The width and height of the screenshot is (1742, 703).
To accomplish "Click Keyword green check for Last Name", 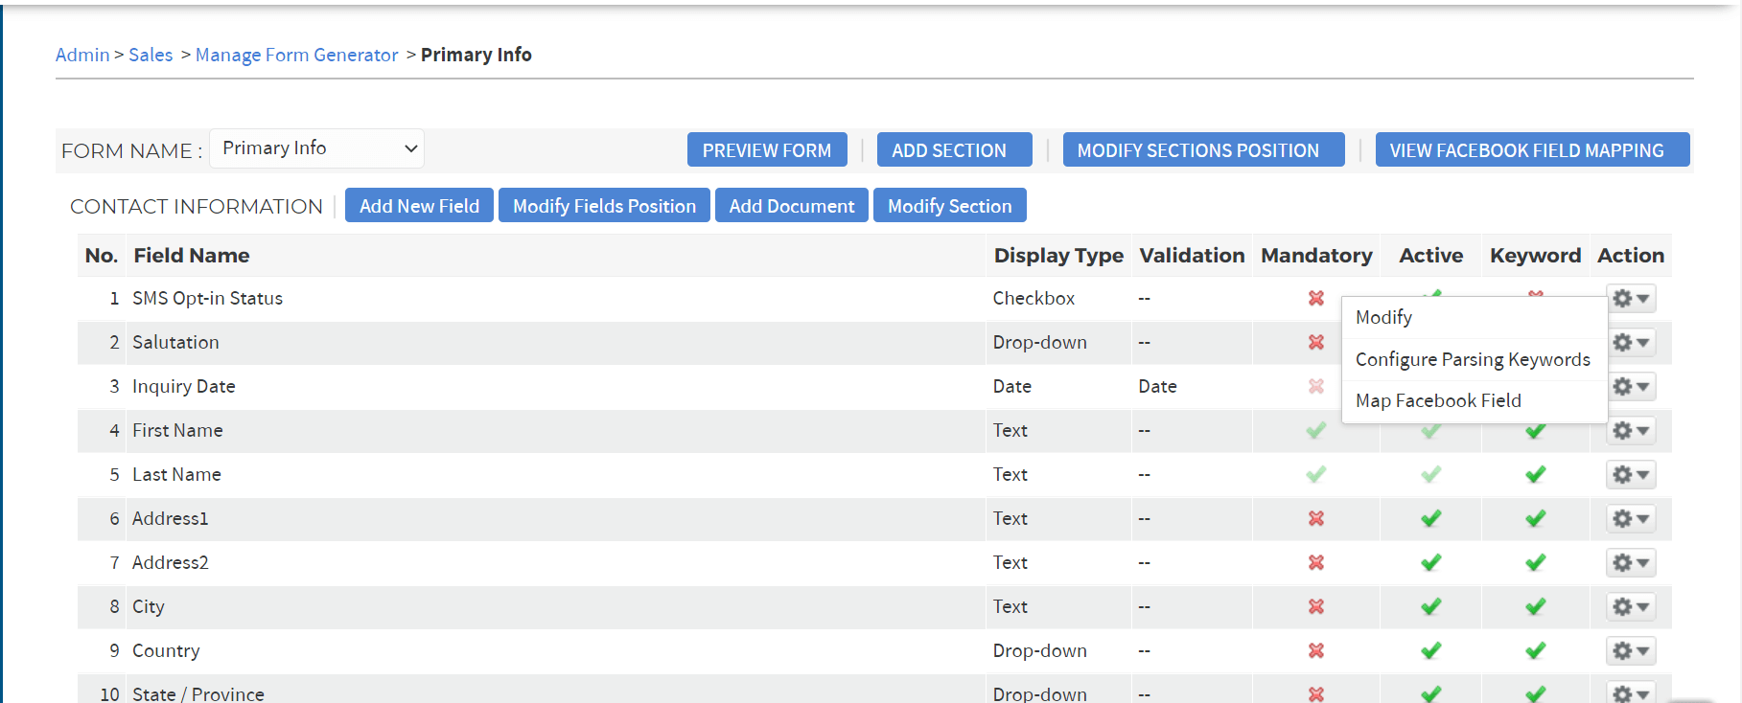I will [1535, 474].
